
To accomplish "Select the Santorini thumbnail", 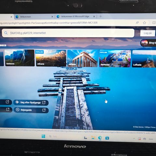I will click(115, 58).
